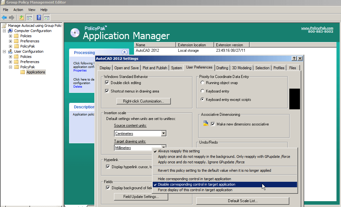341x207 pixels.
Task: Click the Forward arrow in the toolbar
Action: click(12, 17)
